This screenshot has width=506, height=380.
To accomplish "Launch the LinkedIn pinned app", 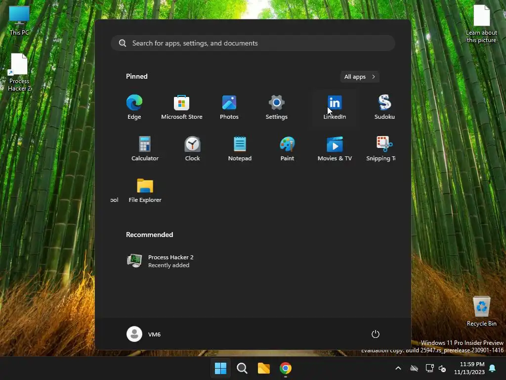I will pyautogui.click(x=335, y=107).
